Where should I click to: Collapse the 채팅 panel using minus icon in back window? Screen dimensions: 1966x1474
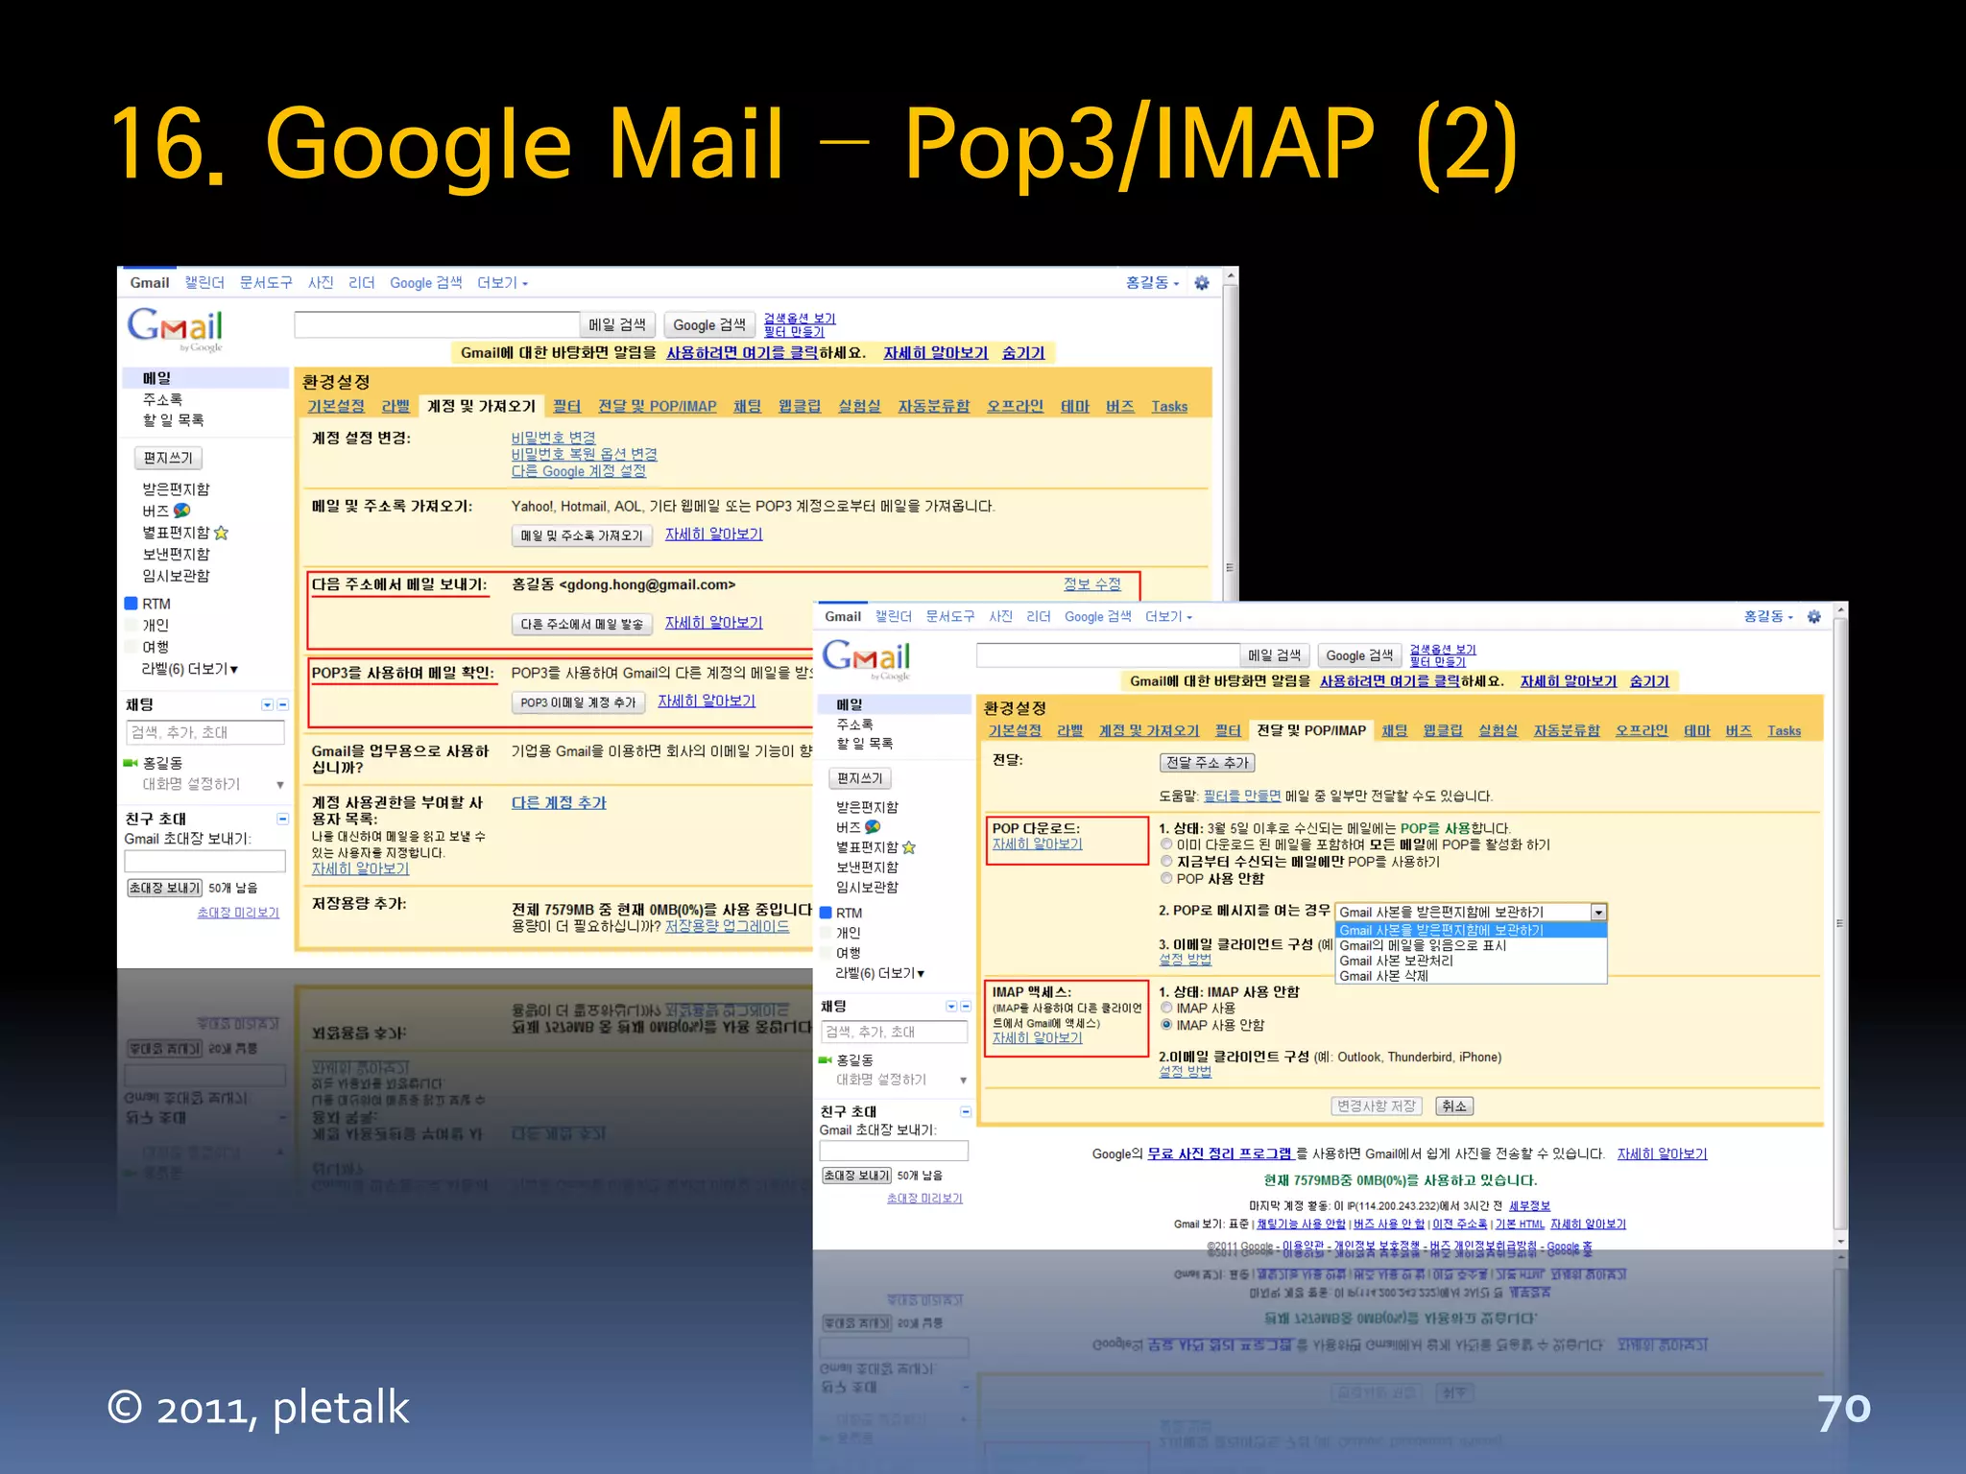282,704
